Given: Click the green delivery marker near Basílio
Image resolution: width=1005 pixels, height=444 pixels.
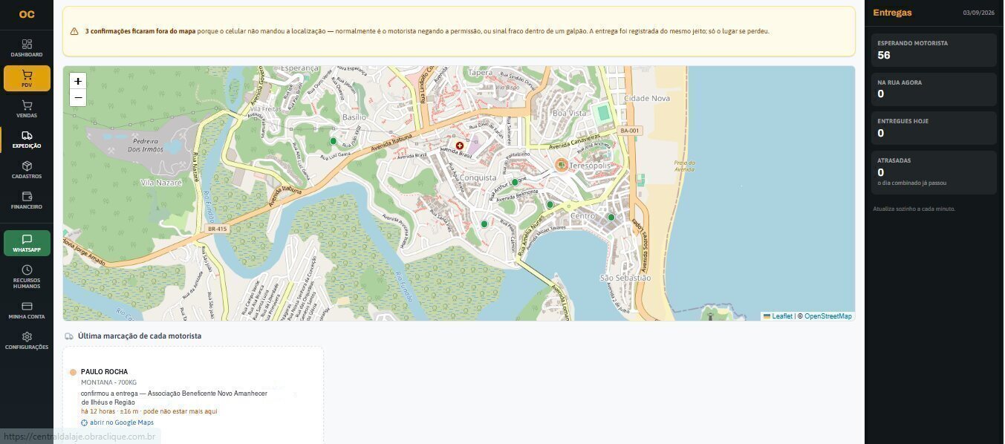Looking at the screenshot, I should point(333,140).
